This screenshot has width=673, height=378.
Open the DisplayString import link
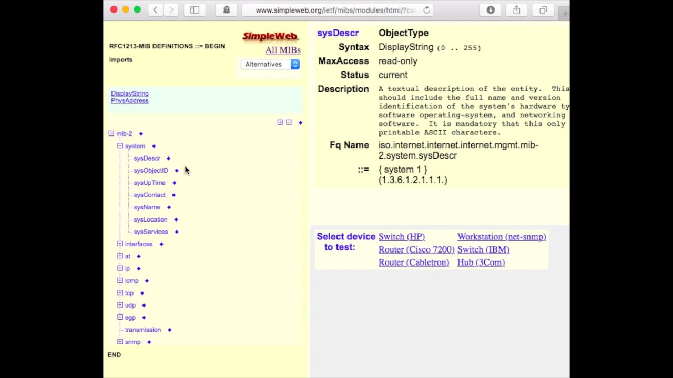pyautogui.click(x=130, y=93)
